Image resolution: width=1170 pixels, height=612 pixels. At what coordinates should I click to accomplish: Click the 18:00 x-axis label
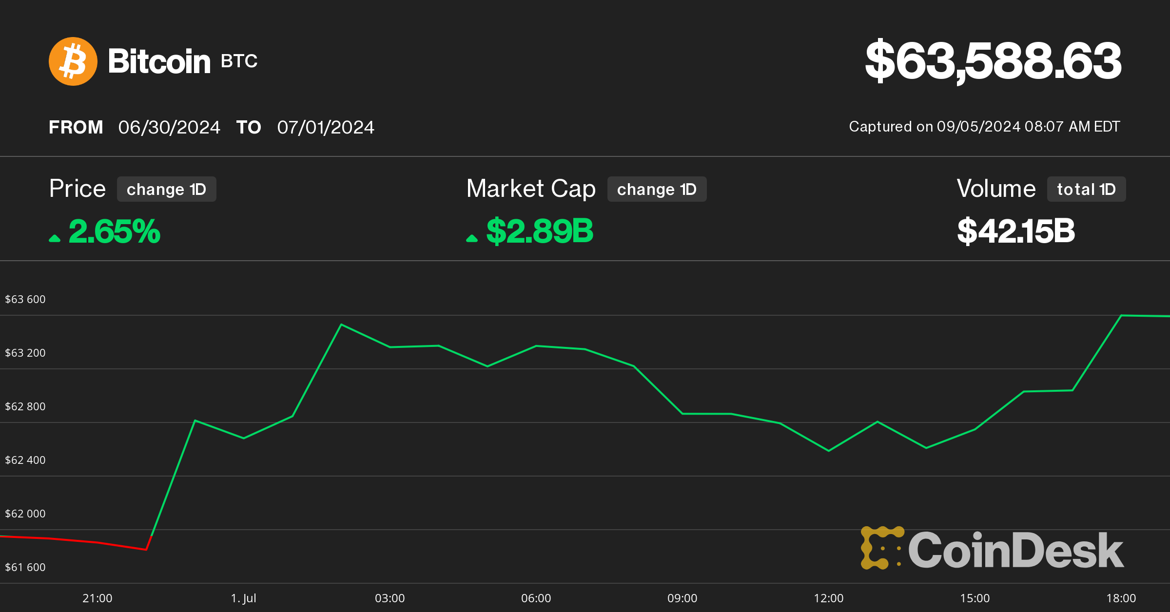pyautogui.click(x=1121, y=598)
